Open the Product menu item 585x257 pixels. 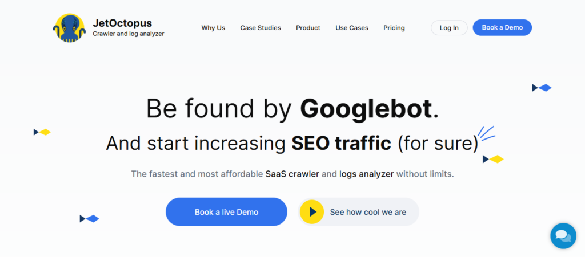point(308,28)
